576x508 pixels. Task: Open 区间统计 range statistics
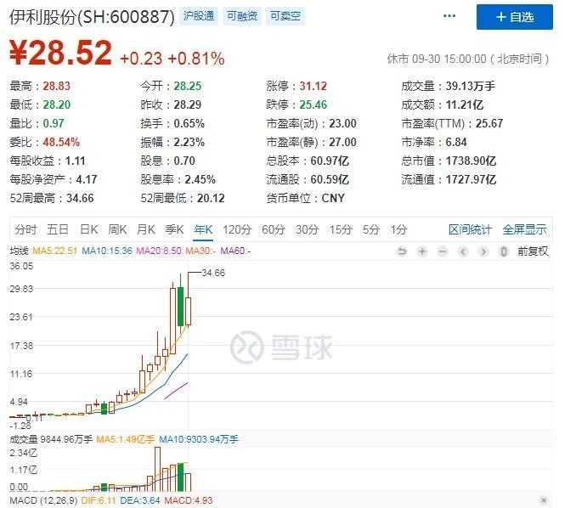click(x=470, y=230)
